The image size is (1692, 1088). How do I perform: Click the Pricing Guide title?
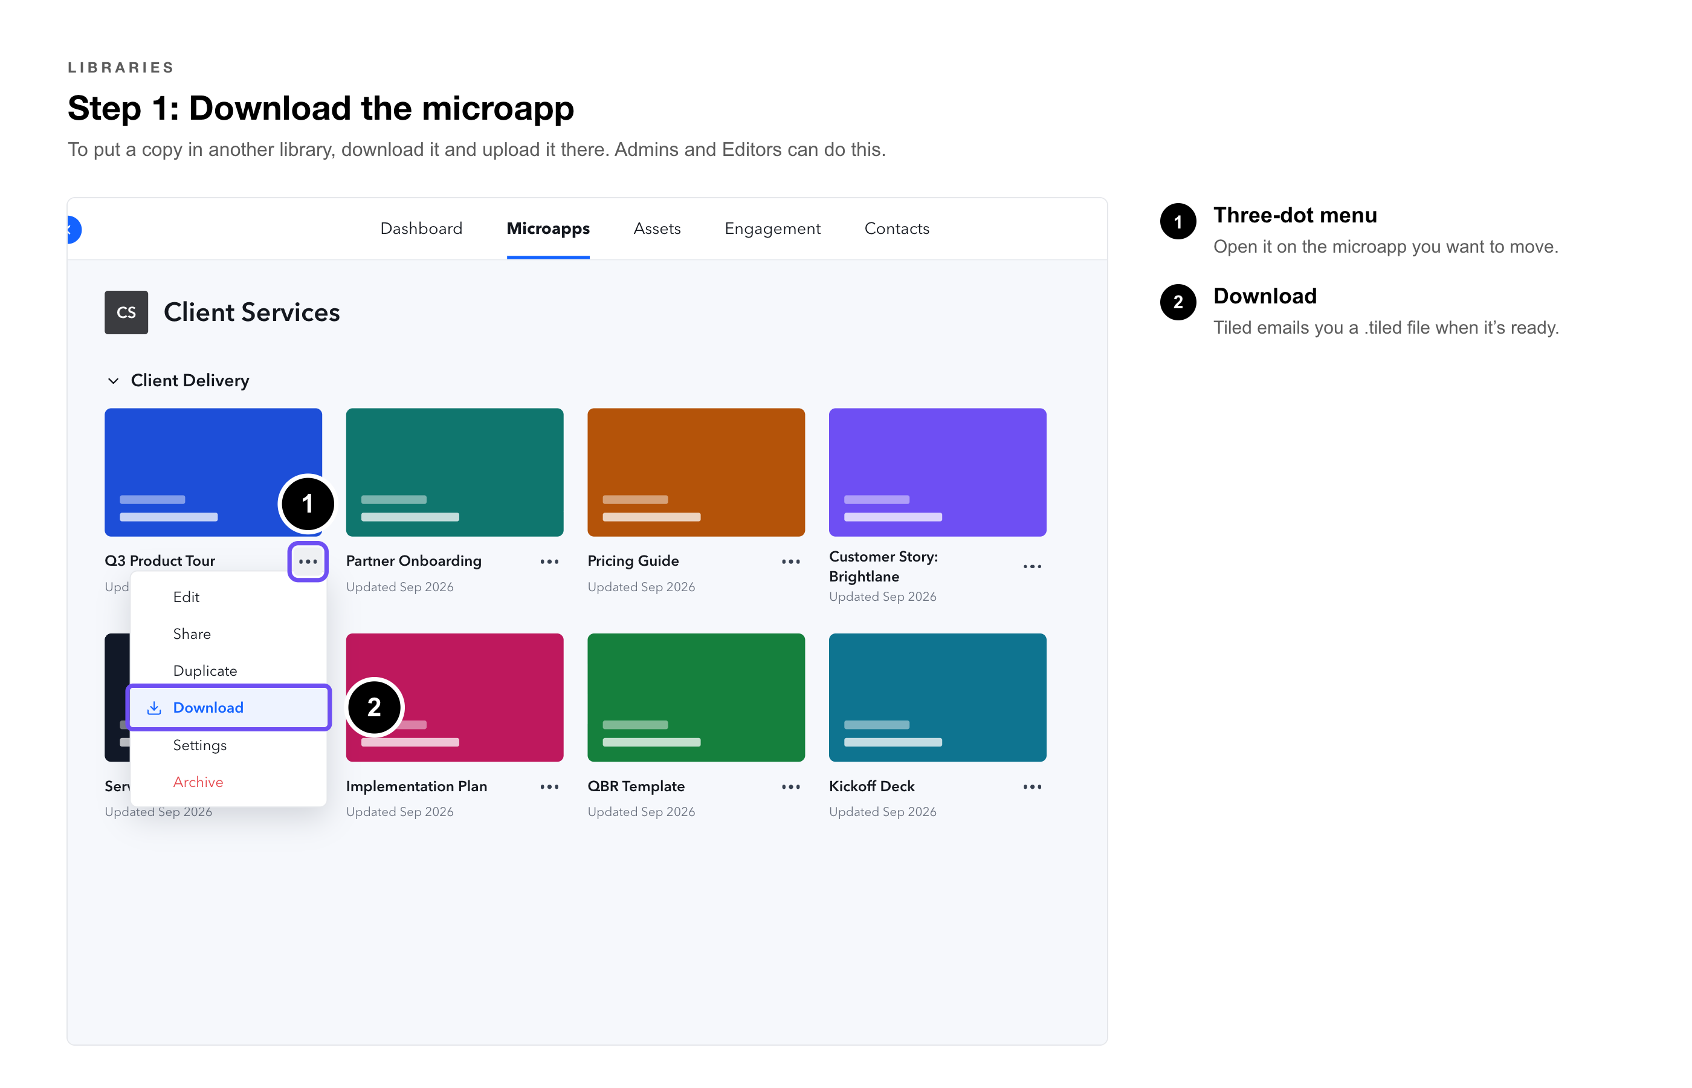tap(633, 561)
